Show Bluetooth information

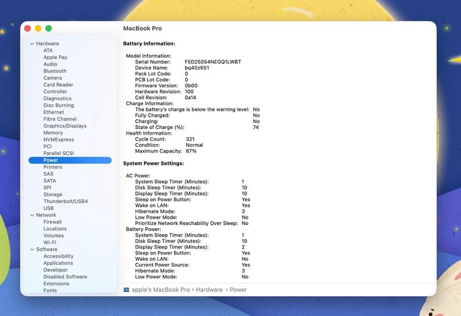(x=55, y=71)
